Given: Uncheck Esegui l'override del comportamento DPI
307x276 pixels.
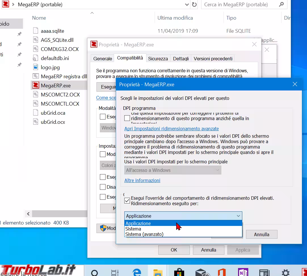Looking at the screenshot, I should click(x=127, y=200).
